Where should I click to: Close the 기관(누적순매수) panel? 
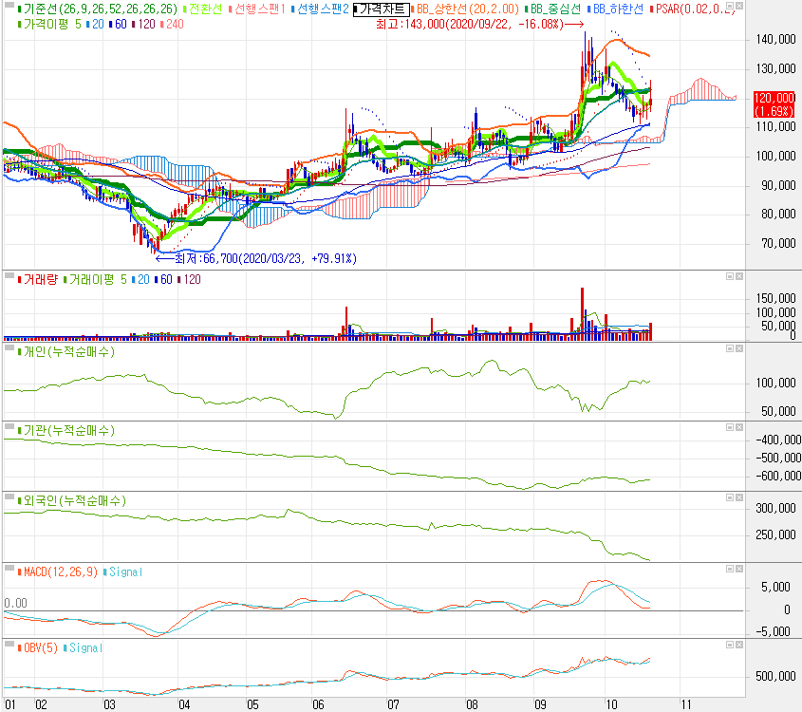(x=739, y=427)
